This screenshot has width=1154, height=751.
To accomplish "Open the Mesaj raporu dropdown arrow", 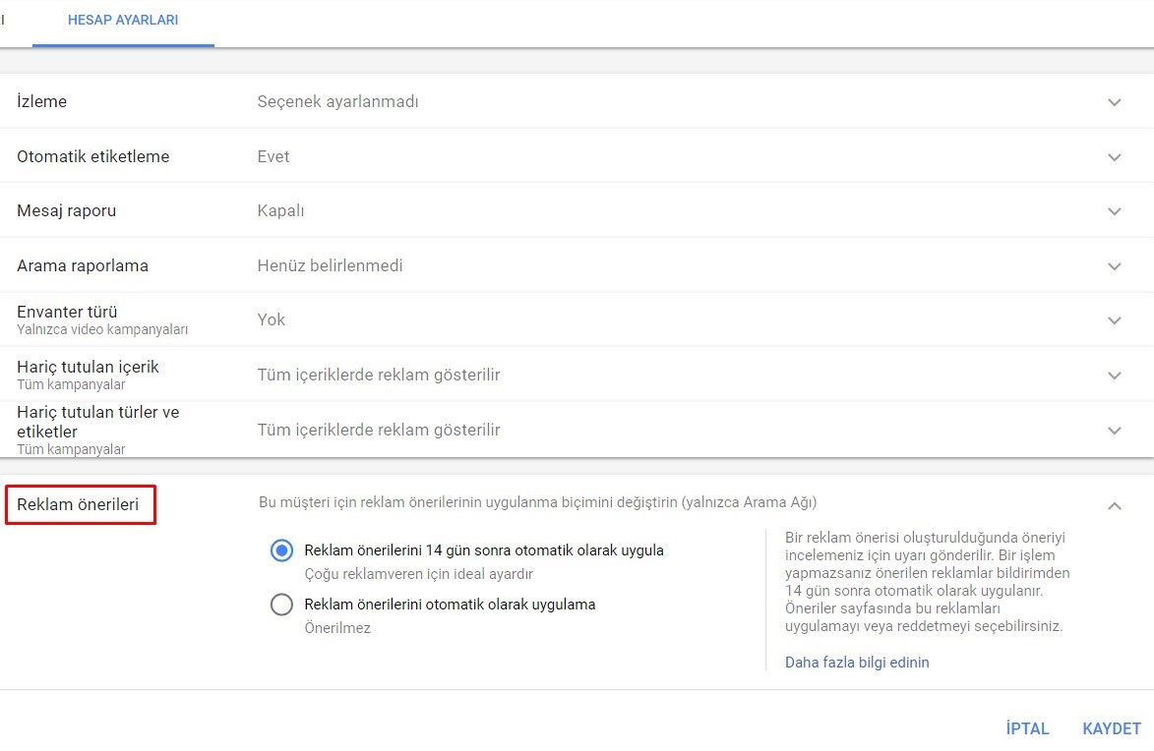I will (1114, 211).
